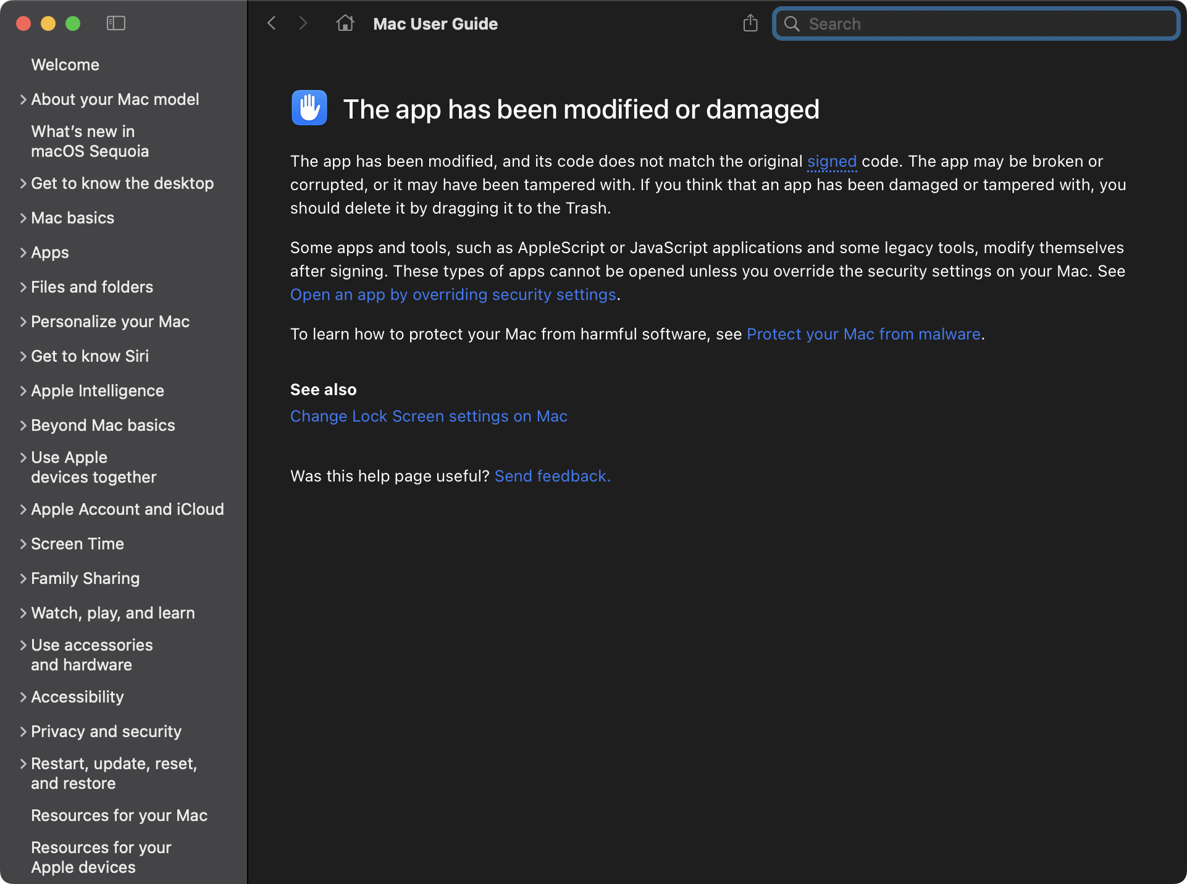Expand Files and folders chevron
Image resolution: width=1187 pixels, height=884 pixels.
23,287
